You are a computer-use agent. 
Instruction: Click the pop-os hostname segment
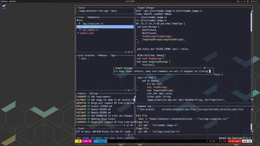247,141
